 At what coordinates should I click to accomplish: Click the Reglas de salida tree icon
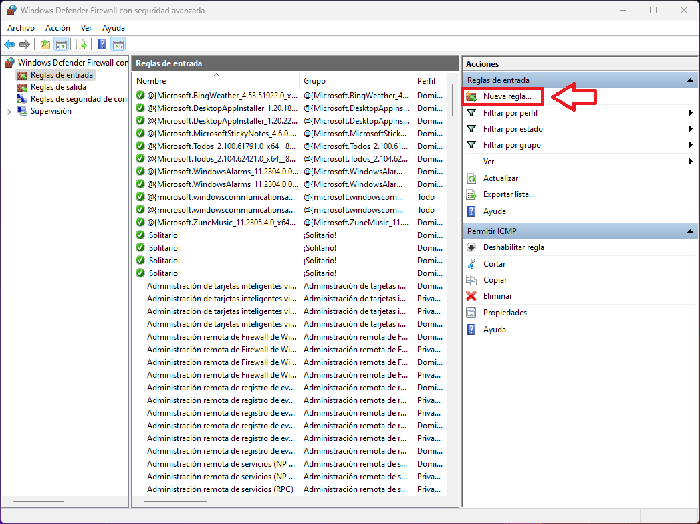(x=22, y=87)
